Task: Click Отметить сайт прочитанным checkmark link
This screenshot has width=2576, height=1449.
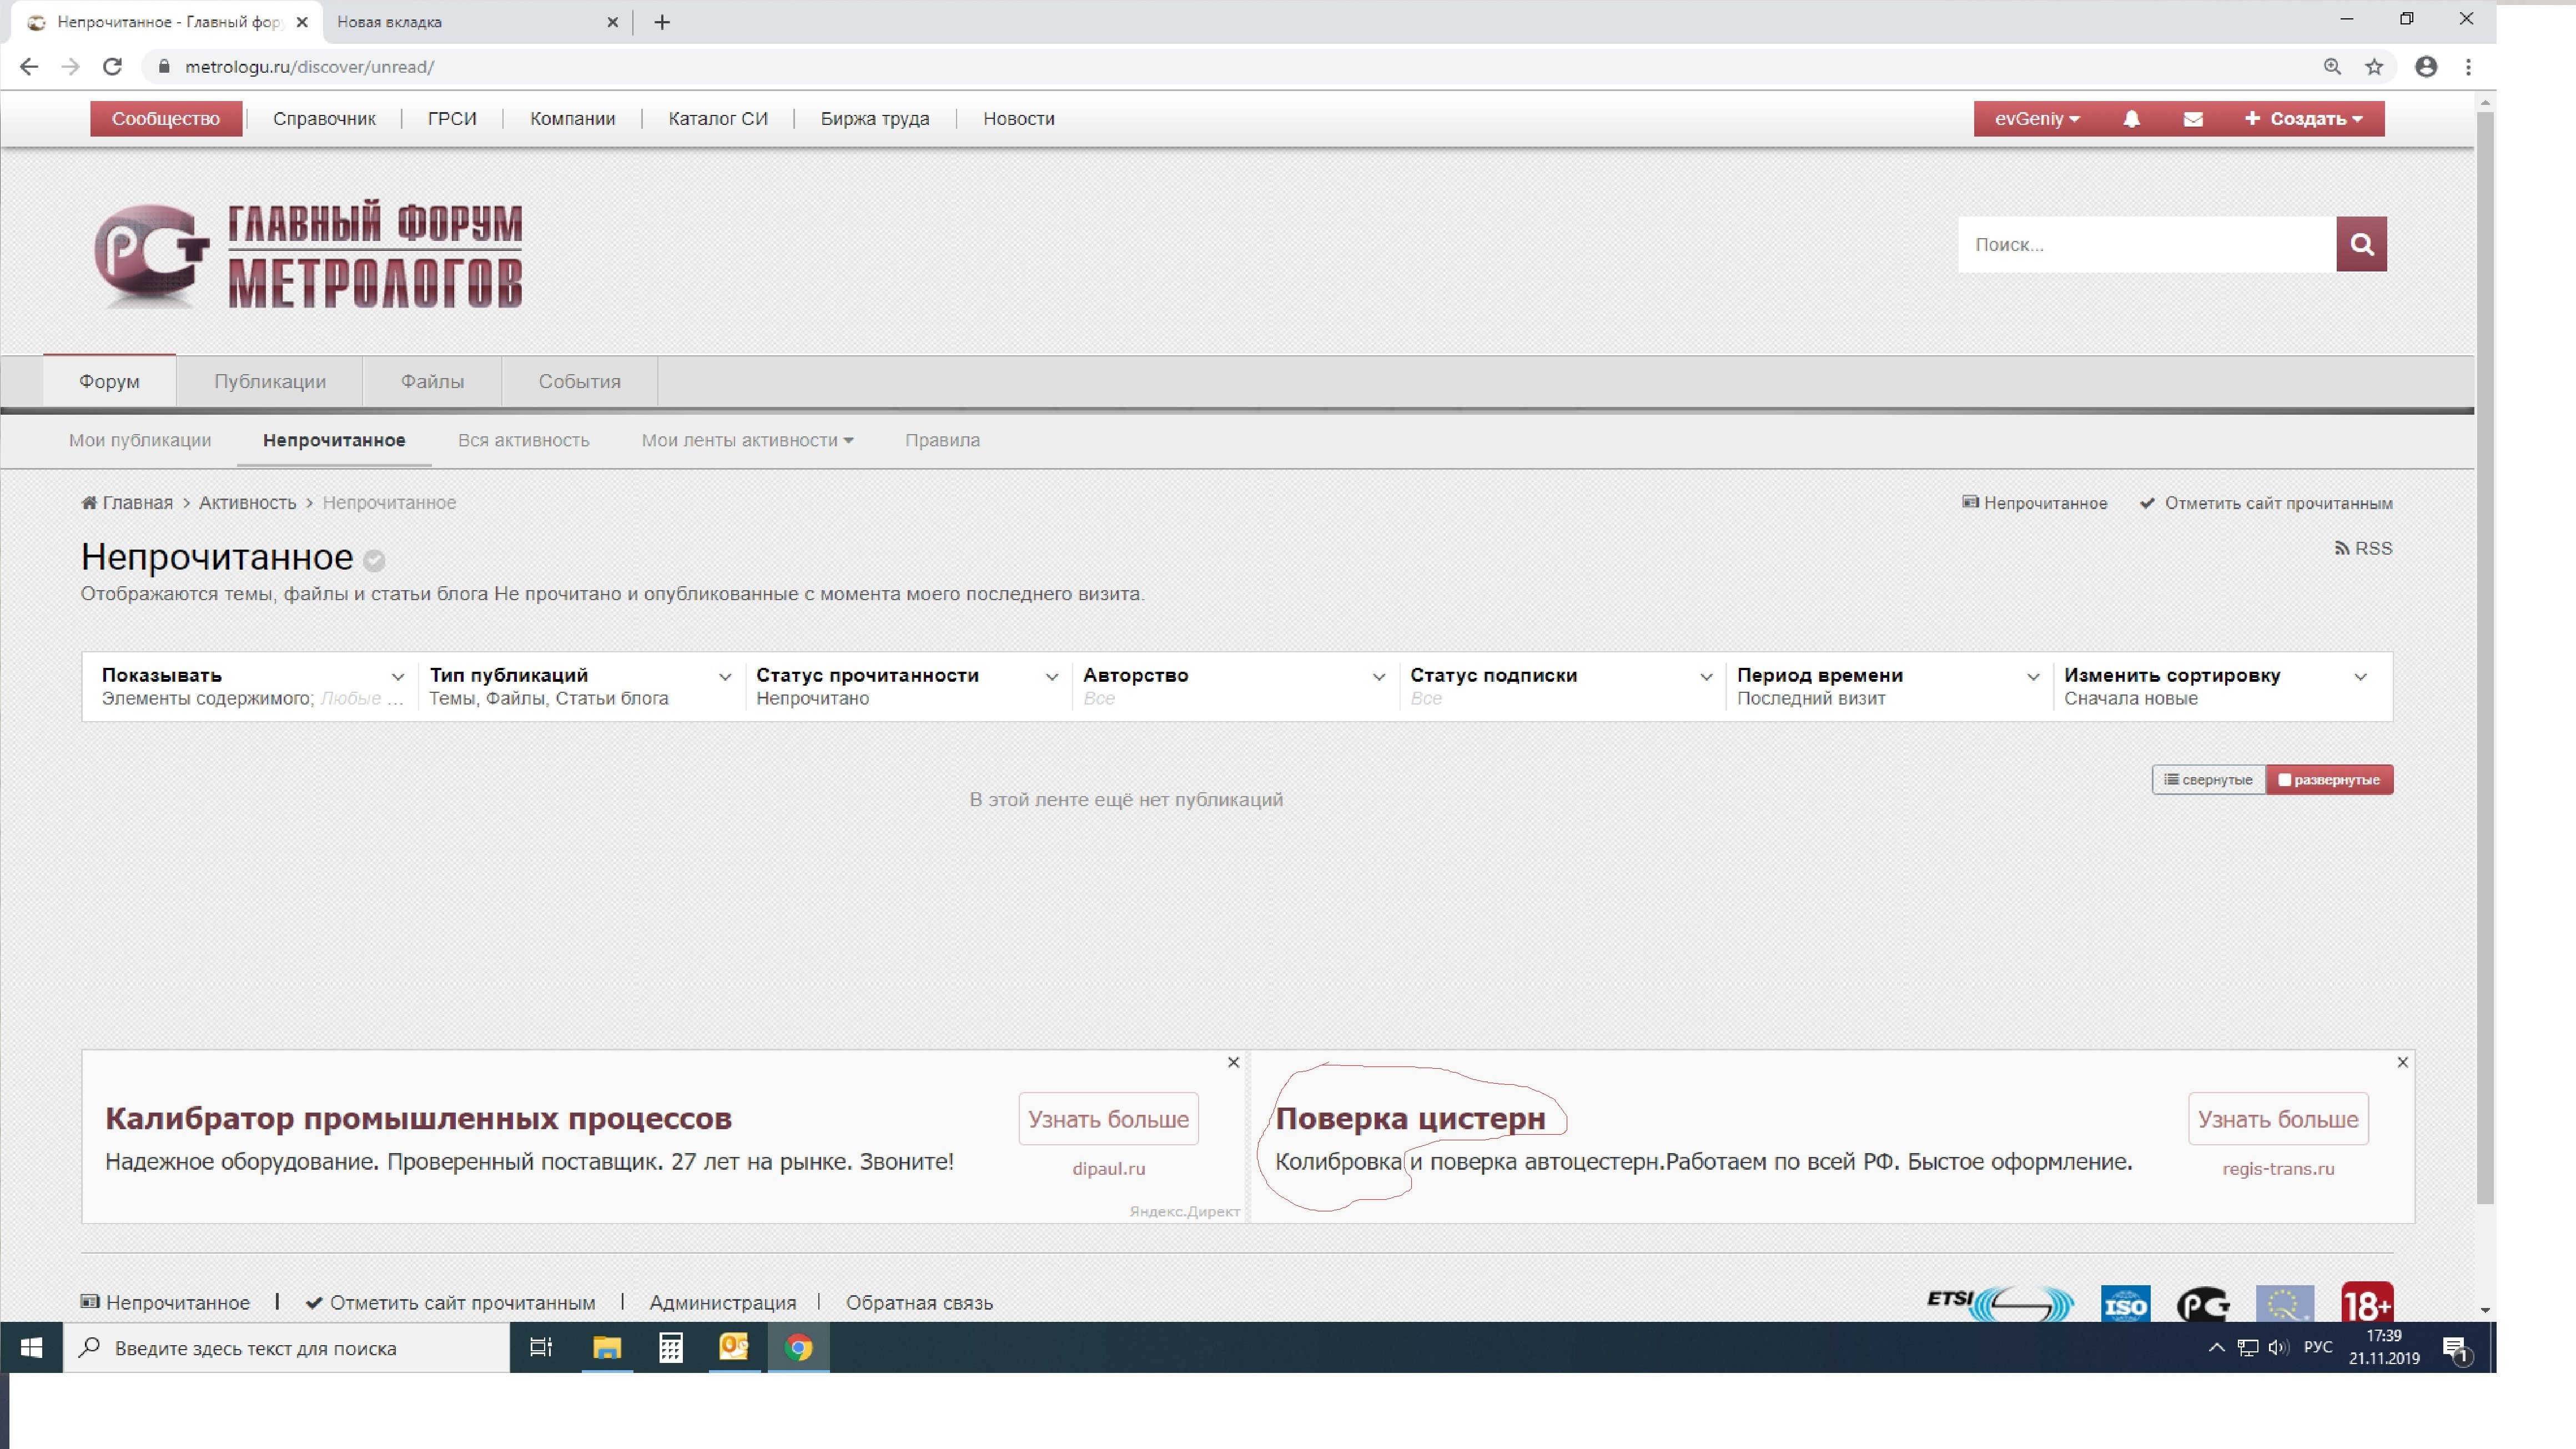Action: [x=2266, y=503]
